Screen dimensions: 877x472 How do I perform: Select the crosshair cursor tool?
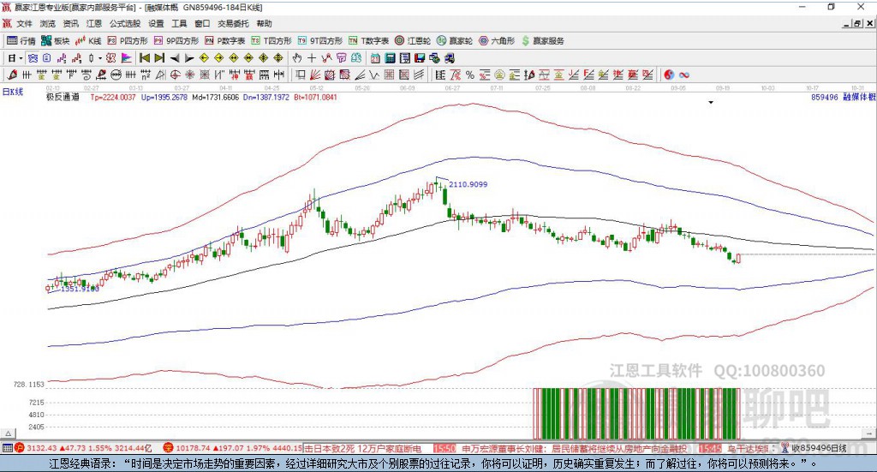312,58
